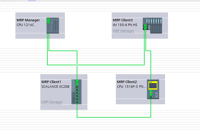Image resolution: width=200 pixels, height=130 pixels.
Task: Select the CPU 1214C type label
Action: click(26, 25)
